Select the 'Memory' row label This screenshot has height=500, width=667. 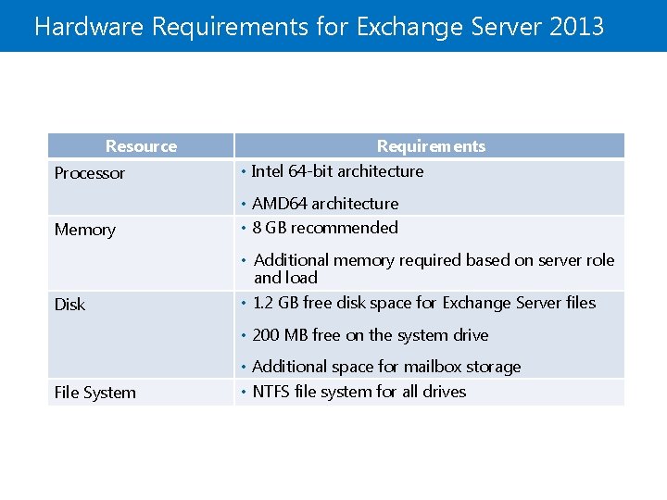click(x=85, y=230)
